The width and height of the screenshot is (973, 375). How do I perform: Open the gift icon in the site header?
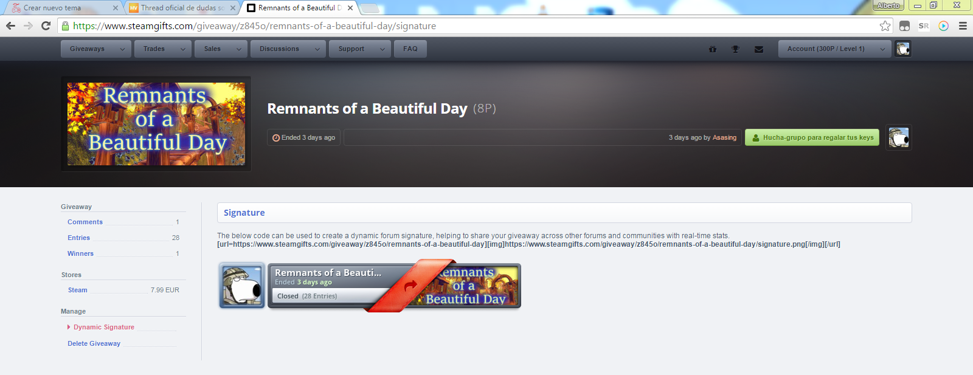(713, 49)
